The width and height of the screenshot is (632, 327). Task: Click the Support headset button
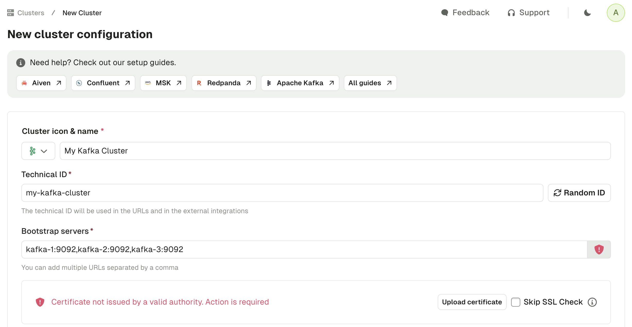pos(528,13)
